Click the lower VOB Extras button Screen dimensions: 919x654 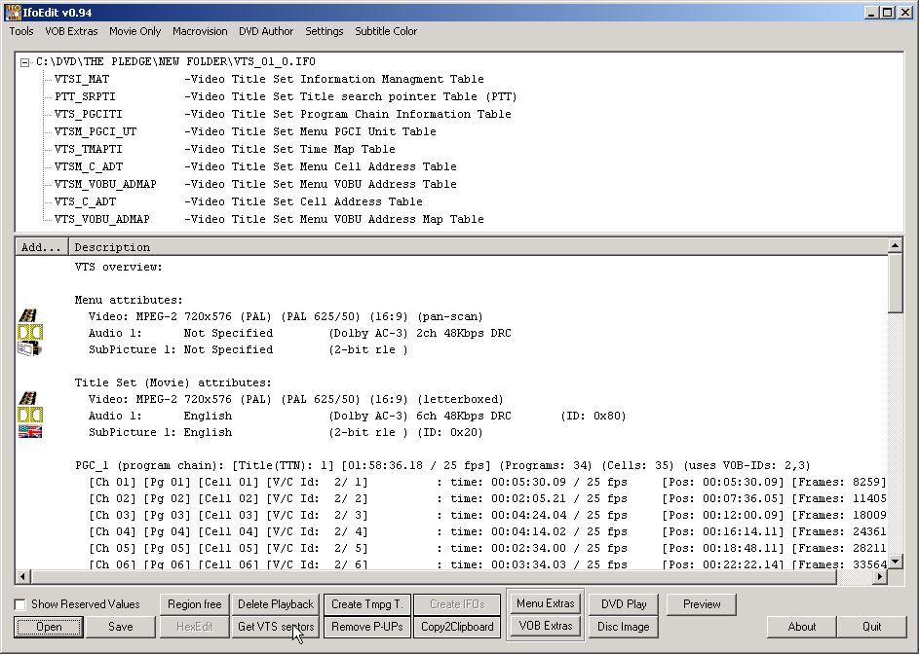click(x=545, y=626)
